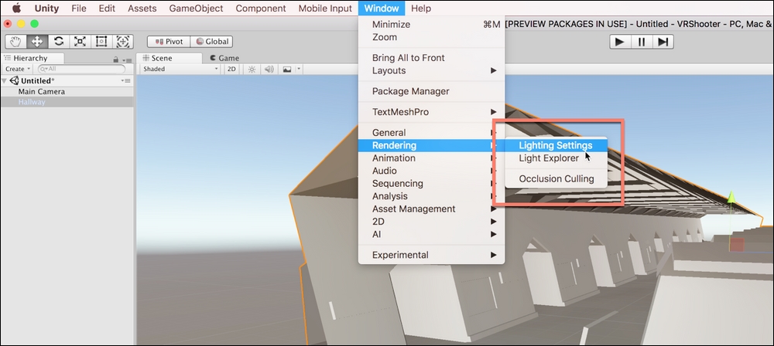Click the red gizmo plane handle

(737, 245)
